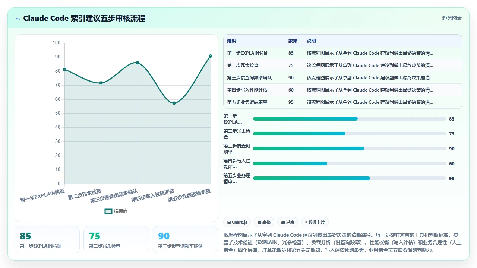Click the value 85 in the table
This screenshot has width=477, height=268.
[291, 53]
